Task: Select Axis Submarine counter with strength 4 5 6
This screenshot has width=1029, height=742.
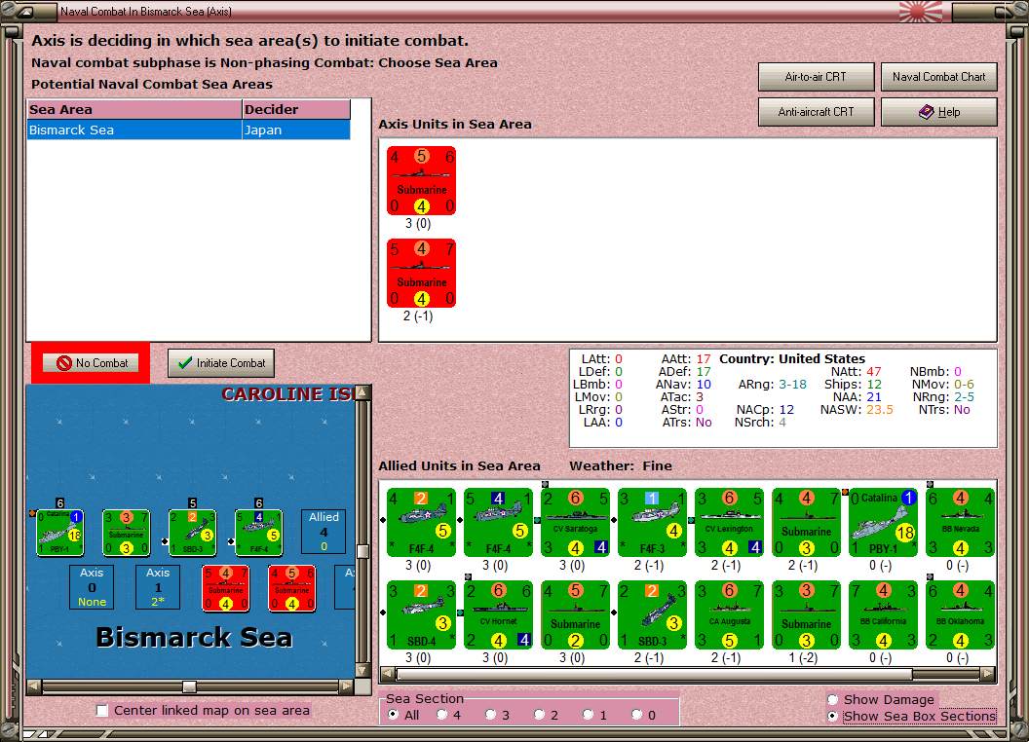Action: coord(421,181)
